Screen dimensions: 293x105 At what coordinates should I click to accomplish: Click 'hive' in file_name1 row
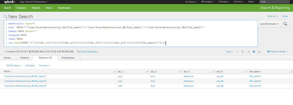153,76
